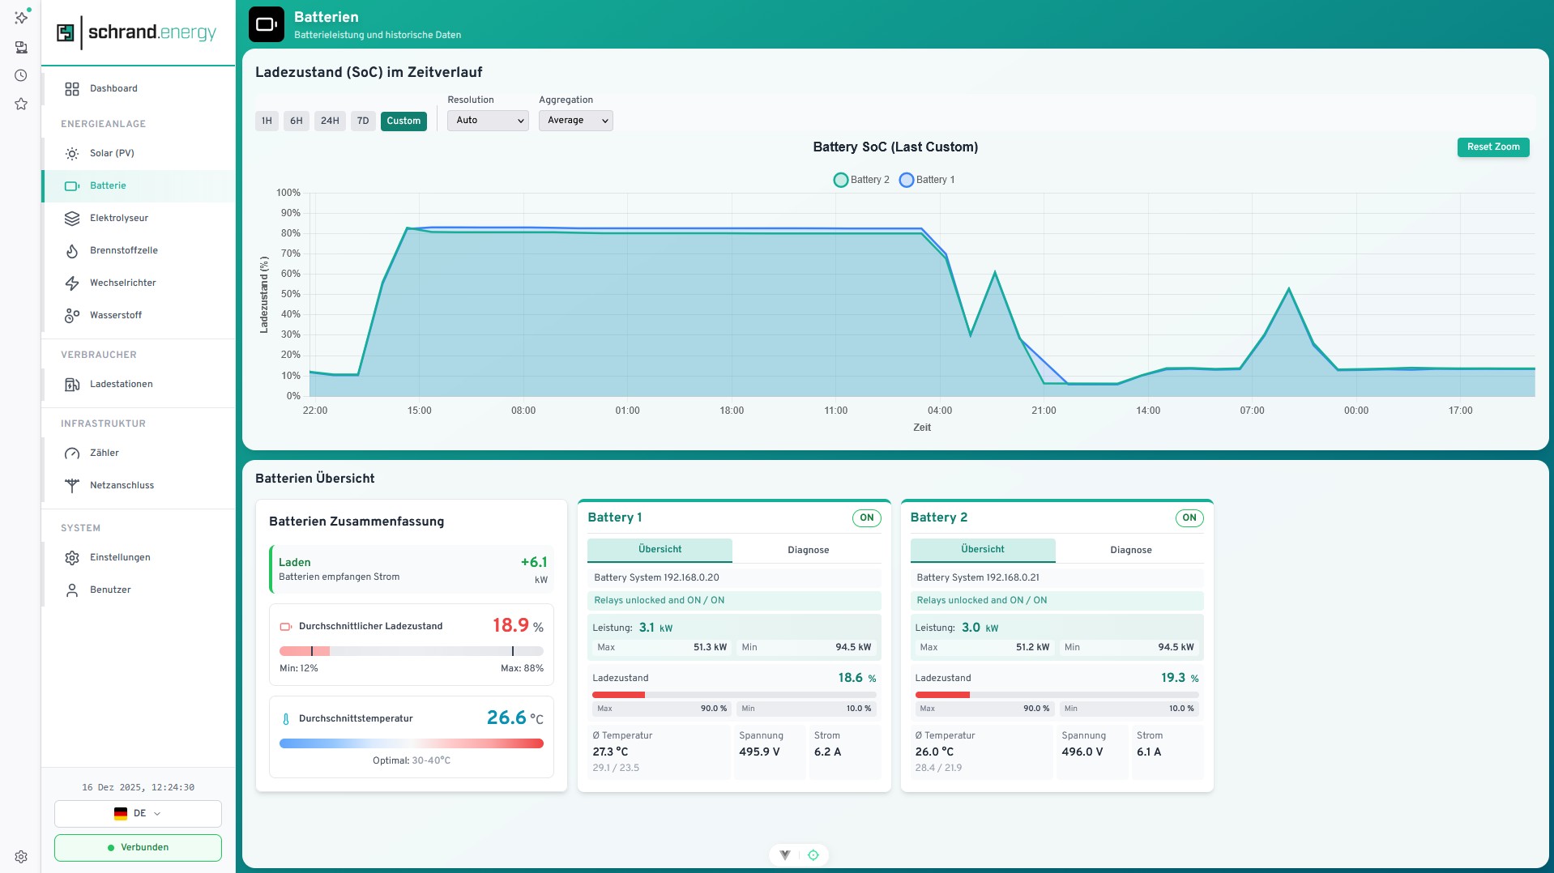1554x873 pixels.
Task: Click the Reset Zoom button
Action: [1492, 147]
